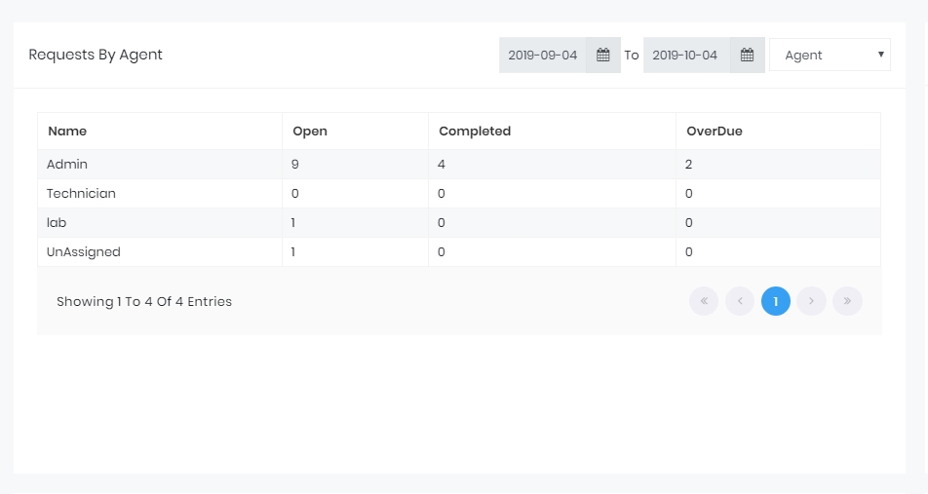
Task: Open the start date calendar picker
Action: 603,56
